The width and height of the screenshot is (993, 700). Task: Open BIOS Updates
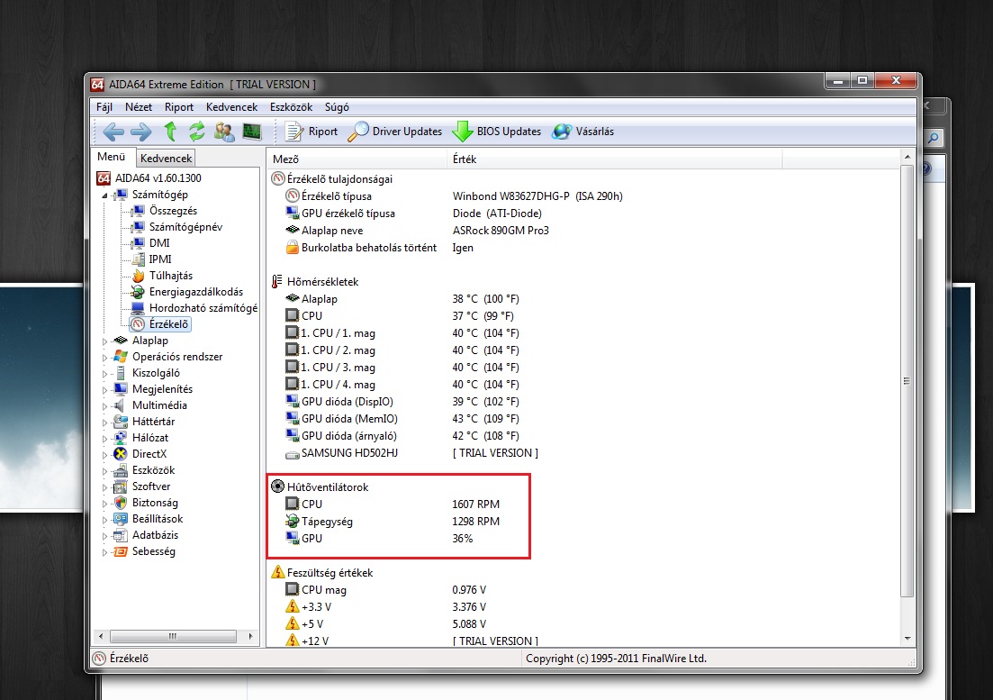497,132
